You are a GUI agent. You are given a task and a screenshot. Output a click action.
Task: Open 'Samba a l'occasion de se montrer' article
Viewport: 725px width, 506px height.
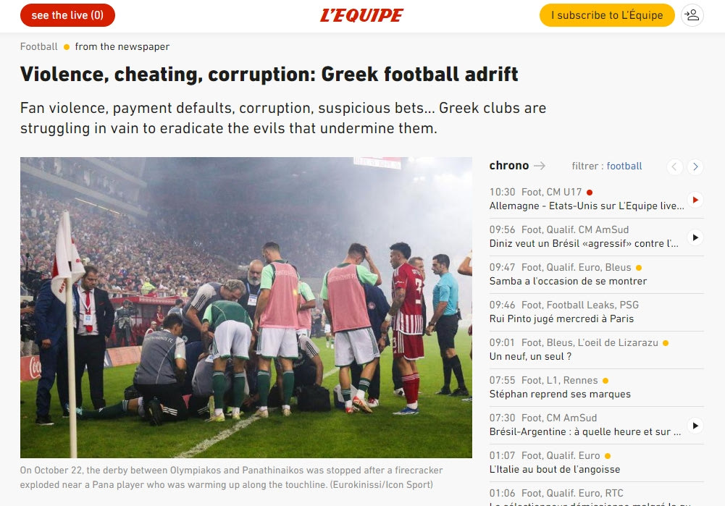(568, 281)
